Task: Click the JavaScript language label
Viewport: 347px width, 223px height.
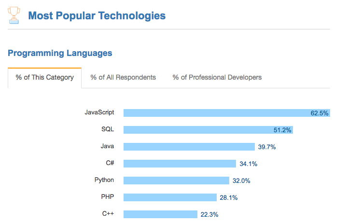Action: click(99, 112)
